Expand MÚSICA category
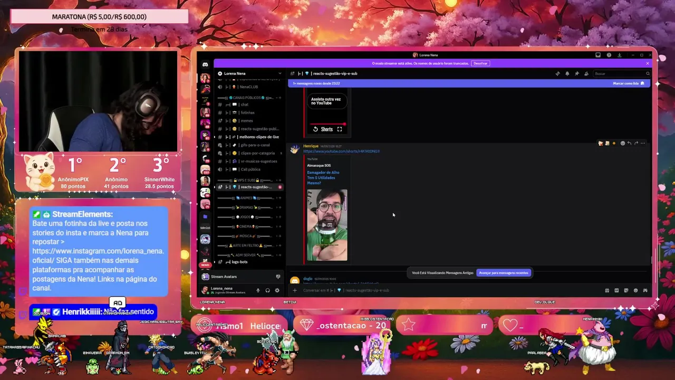675x380 pixels. tap(248, 236)
